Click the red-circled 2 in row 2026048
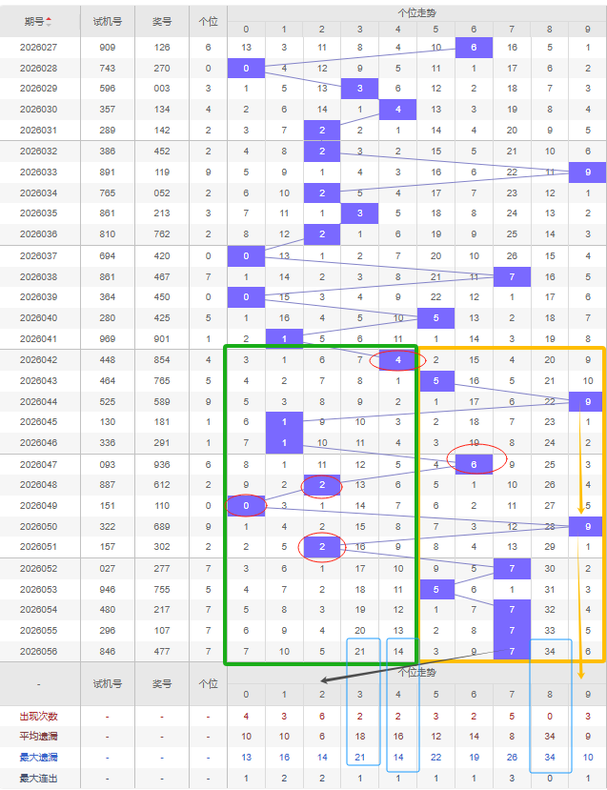The height and width of the screenshot is (790, 607). (322, 485)
